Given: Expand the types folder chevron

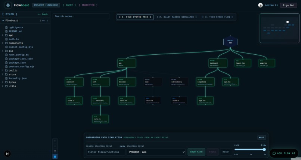Looking at the screenshot, I should (3, 82).
